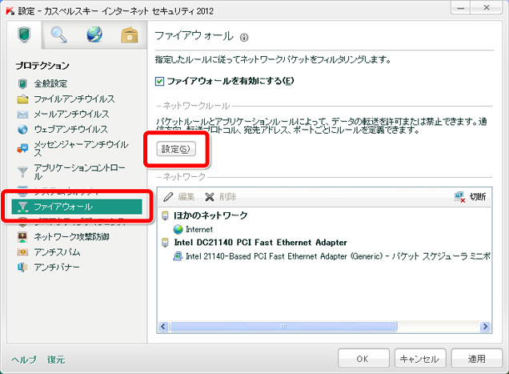This screenshot has width=509, height=374.
Task: Click the Intel DC21140 adapter icon
Action: pyautogui.click(x=165, y=243)
